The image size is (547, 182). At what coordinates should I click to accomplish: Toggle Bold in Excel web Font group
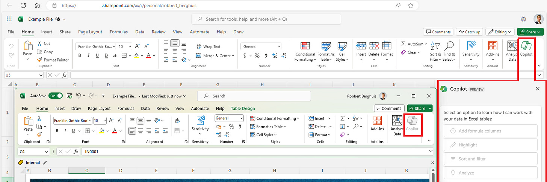coord(80,55)
